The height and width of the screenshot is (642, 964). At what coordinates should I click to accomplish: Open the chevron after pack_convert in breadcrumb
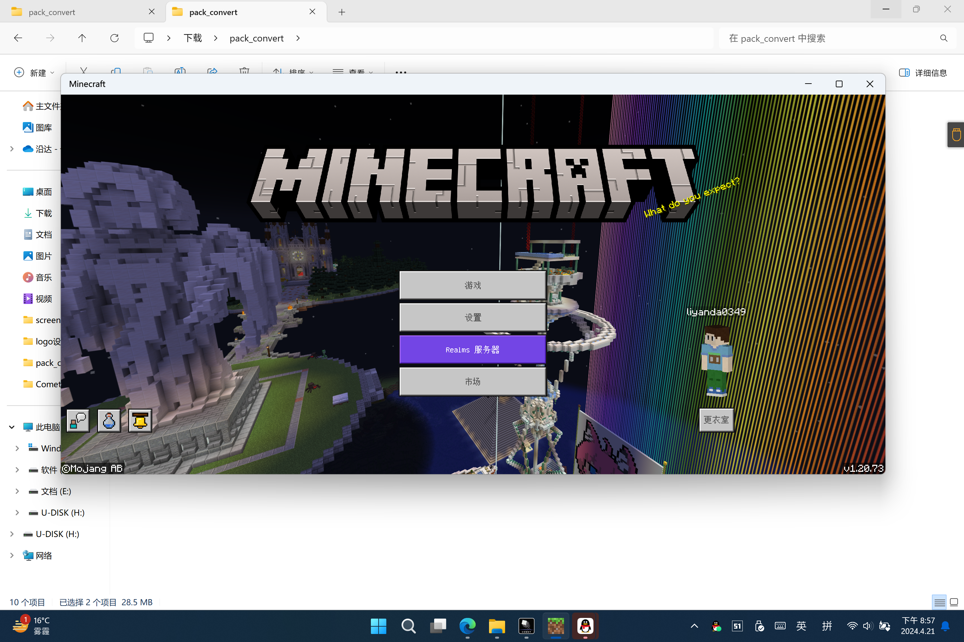[298, 38]
